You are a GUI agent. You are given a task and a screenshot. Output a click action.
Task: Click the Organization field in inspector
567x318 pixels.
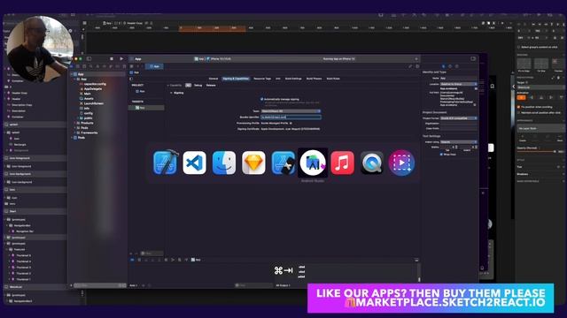coord(459,124)
